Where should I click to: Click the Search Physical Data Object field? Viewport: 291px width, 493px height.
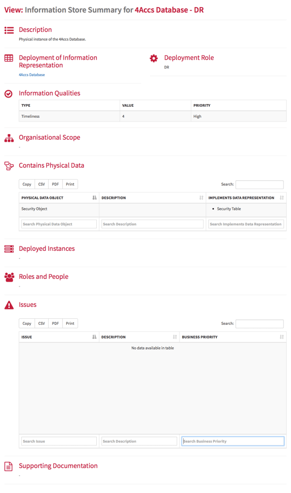pyautogui.click(x=59, y=224)
